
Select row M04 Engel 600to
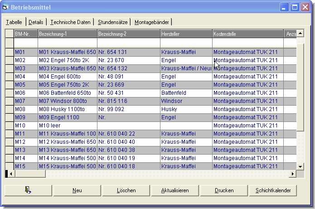(67, 77)
